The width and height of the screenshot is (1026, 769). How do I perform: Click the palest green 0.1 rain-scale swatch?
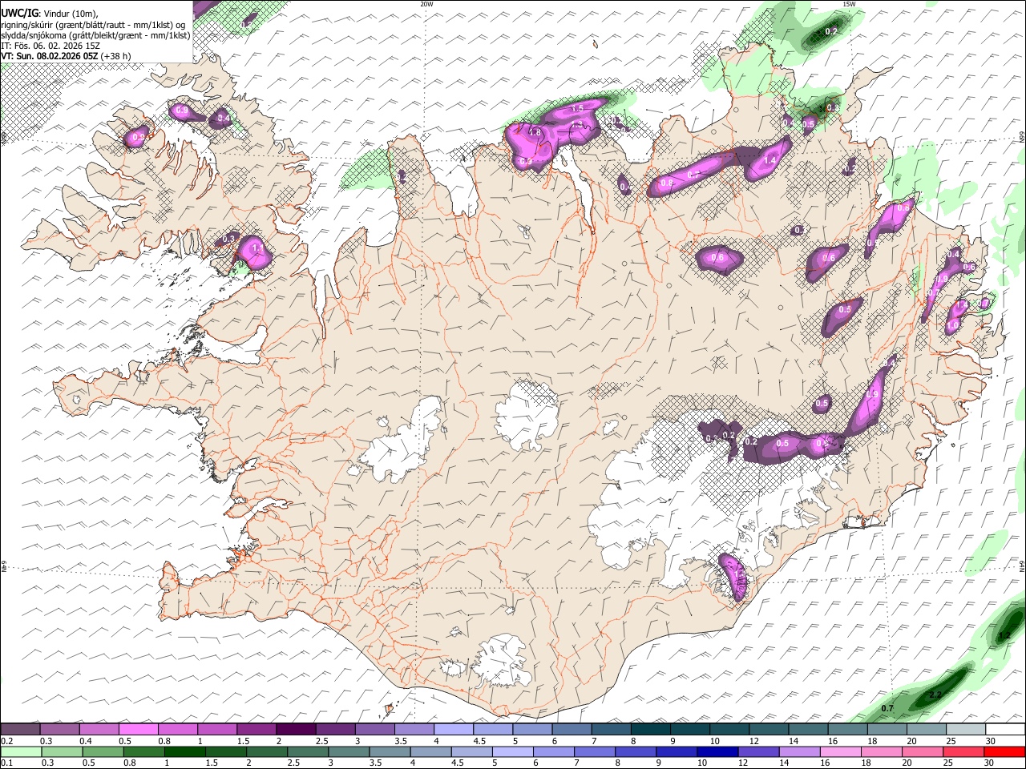click(22, 752)
